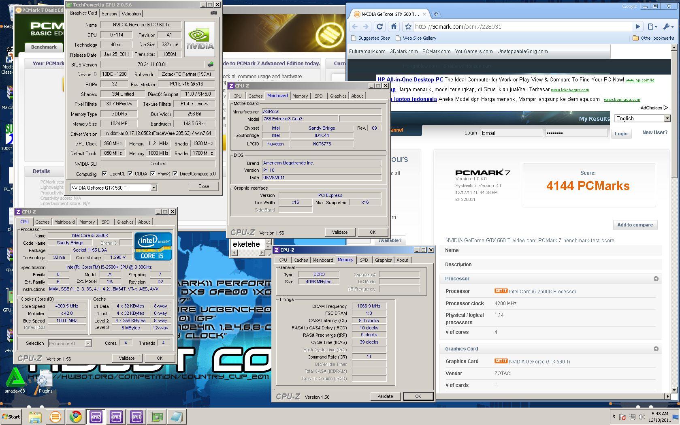The image size is (680, 425).
Task: Click the BIOS save chip icon in GPU-Z
Action: [211, 64]
